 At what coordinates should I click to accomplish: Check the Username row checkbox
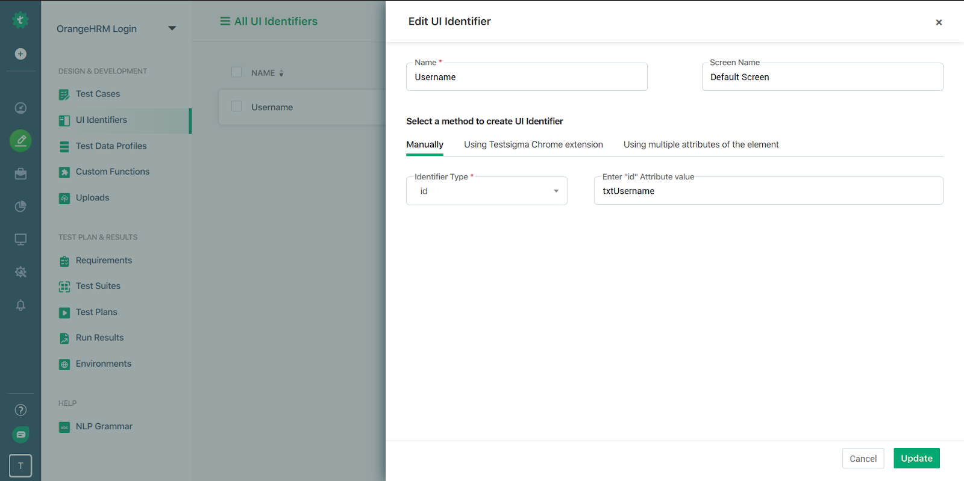(236, 106)
